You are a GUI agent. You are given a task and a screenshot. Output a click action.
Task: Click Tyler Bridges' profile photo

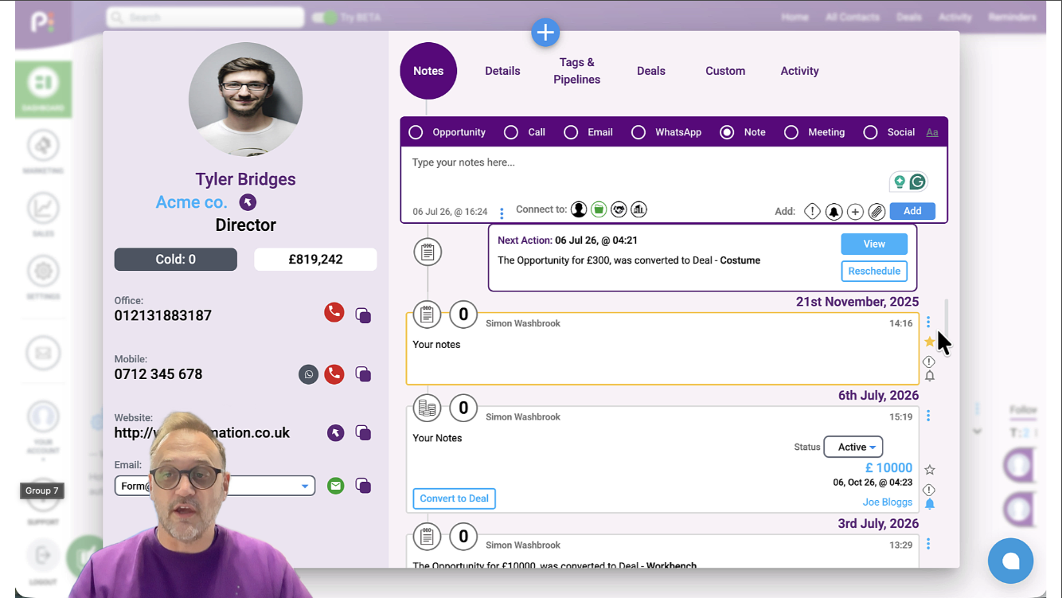point(246,100)
